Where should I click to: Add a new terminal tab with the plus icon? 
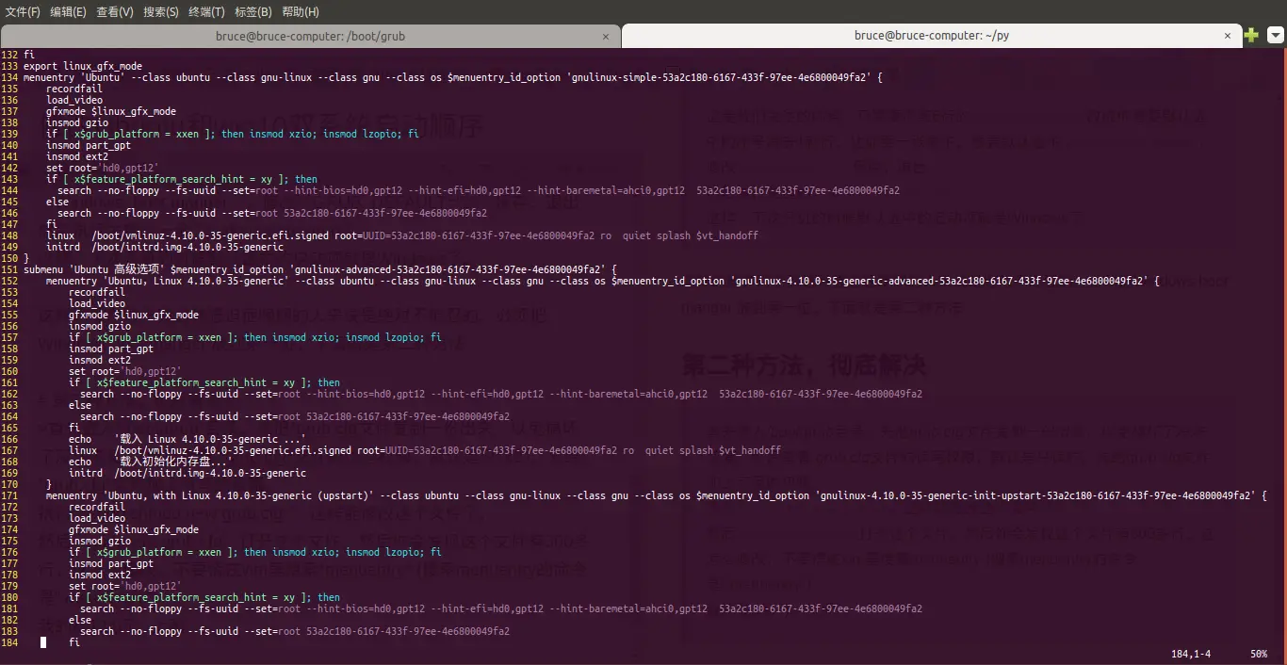click(x=1251, y=36)
